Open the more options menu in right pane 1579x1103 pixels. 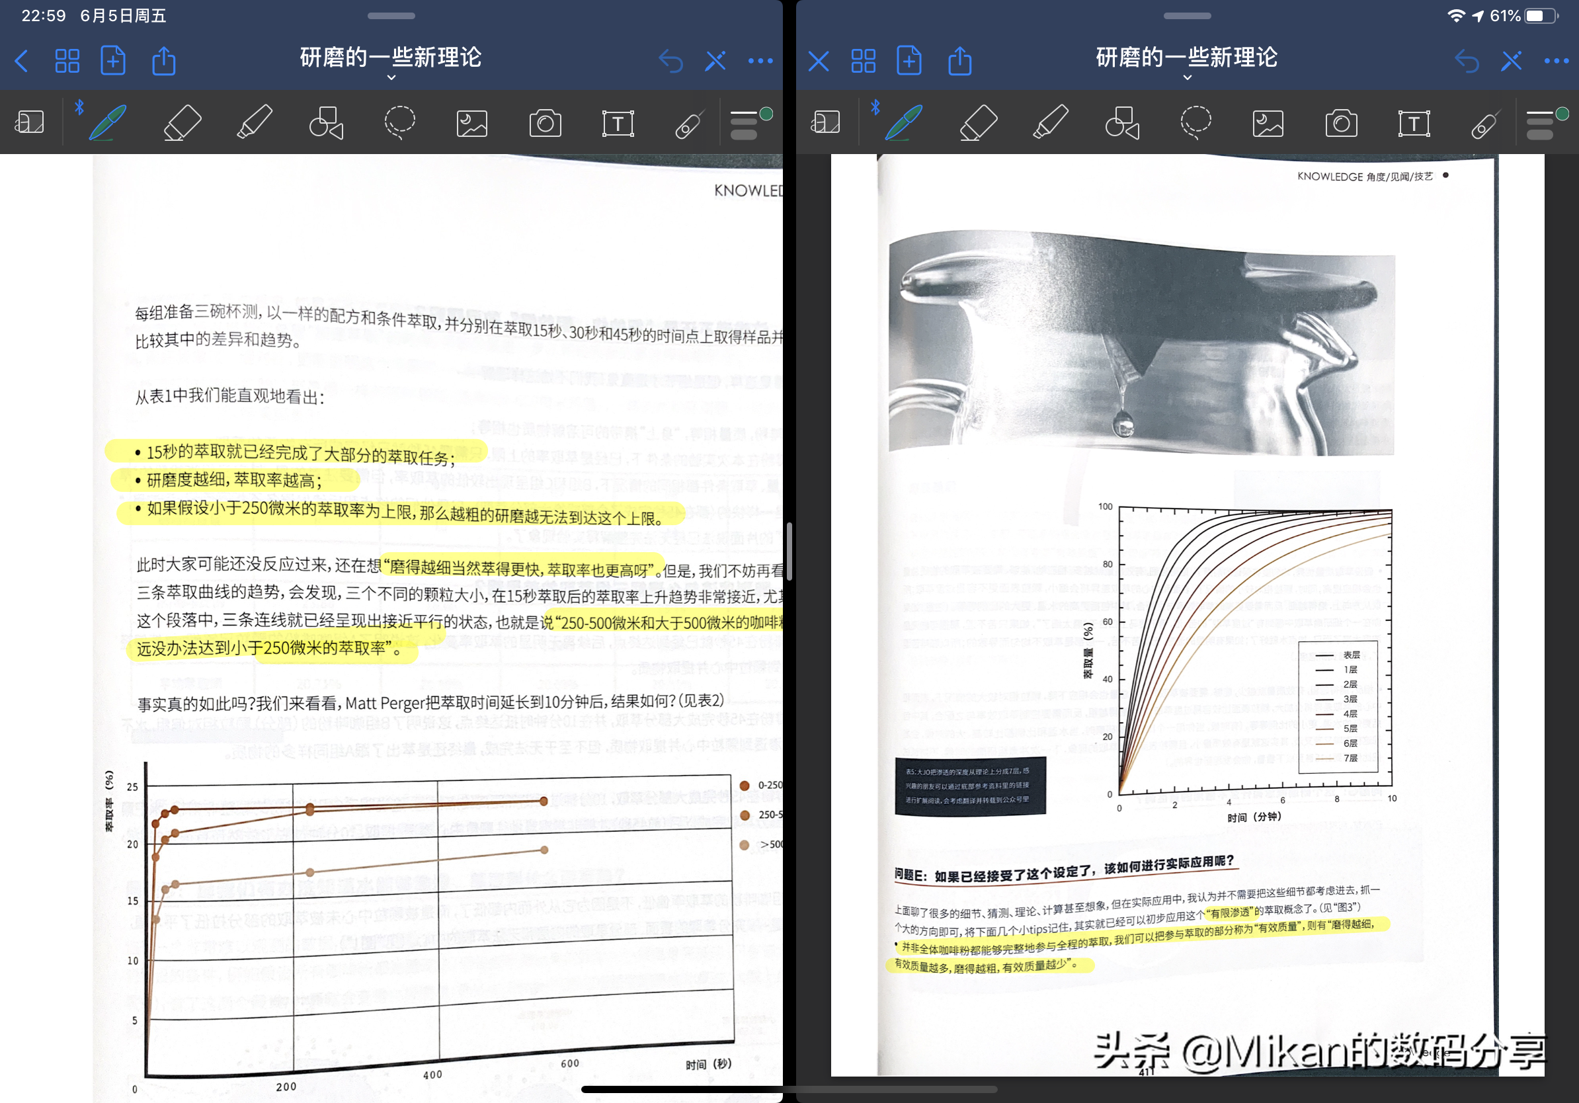1556,61
